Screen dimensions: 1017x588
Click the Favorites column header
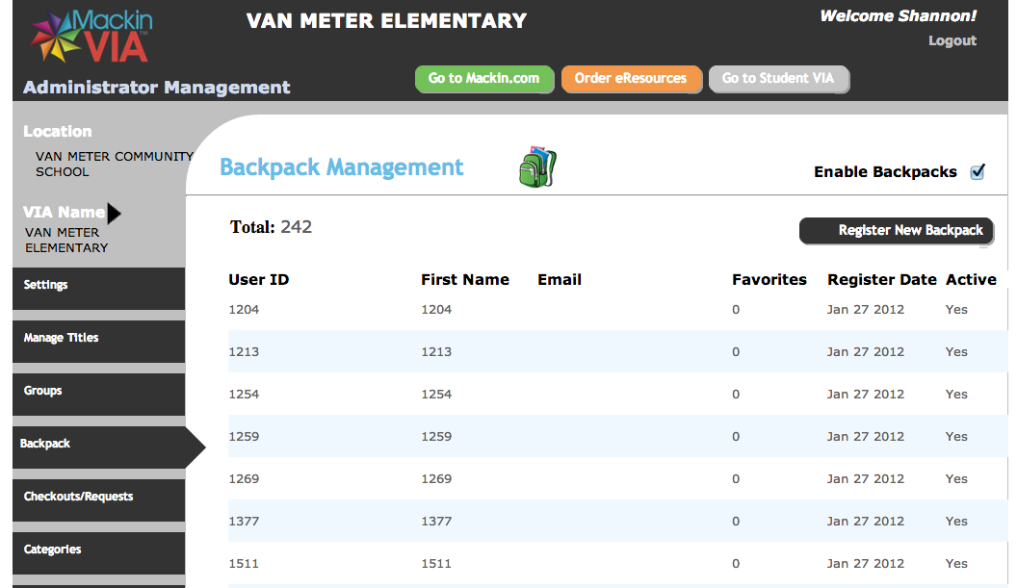(769, 280)
